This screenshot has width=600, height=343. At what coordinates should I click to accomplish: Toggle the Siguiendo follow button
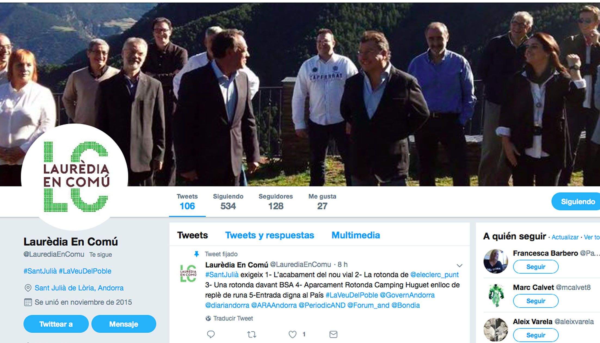(576, 201)
